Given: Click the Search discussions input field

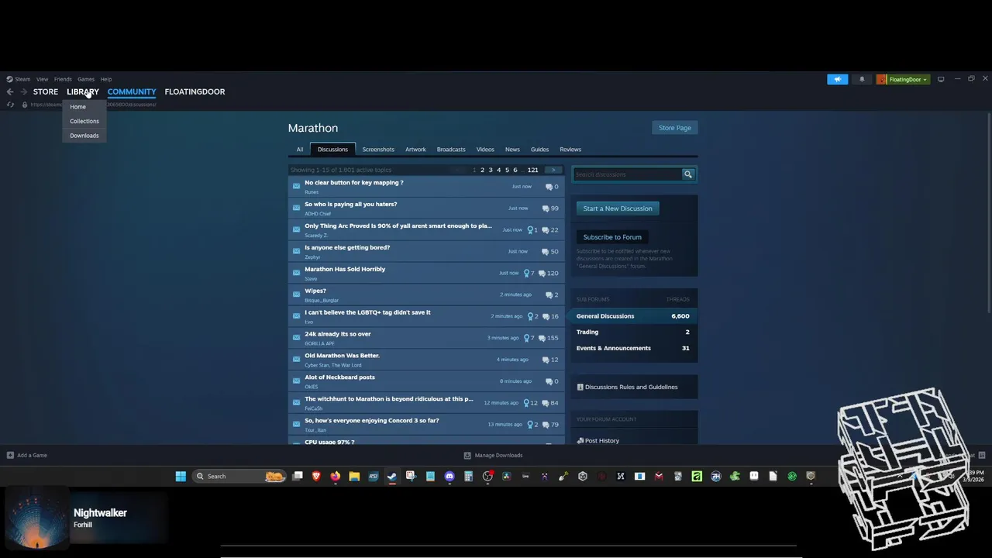Looking at the screenshot, I should tap(627, 174).
